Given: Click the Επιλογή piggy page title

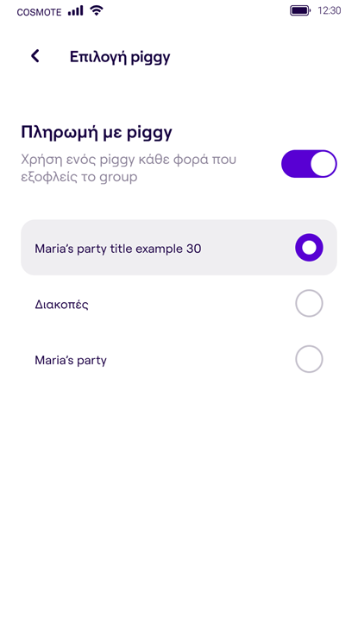Looking at the screenshot, I should tap(120, 57).
